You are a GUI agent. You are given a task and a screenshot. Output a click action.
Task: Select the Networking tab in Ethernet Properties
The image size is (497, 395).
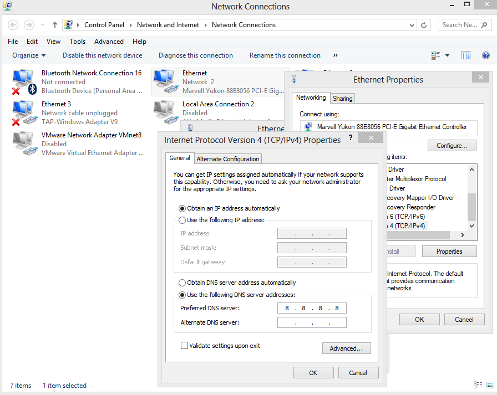pos(311,98)
